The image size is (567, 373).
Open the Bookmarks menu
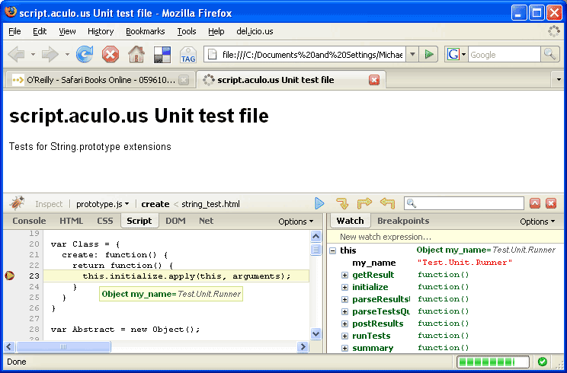[146, 32]
